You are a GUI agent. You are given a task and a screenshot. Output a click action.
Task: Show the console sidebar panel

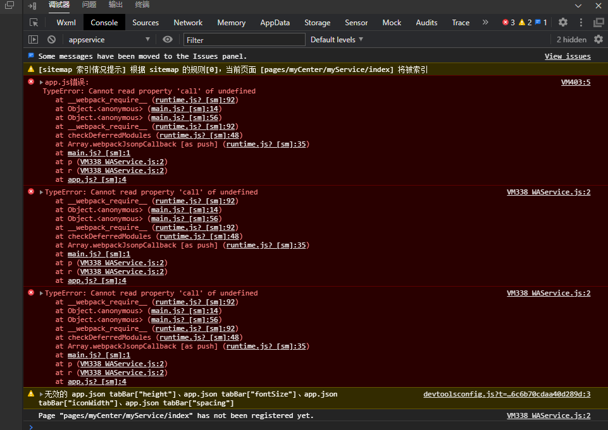[34, 40]
